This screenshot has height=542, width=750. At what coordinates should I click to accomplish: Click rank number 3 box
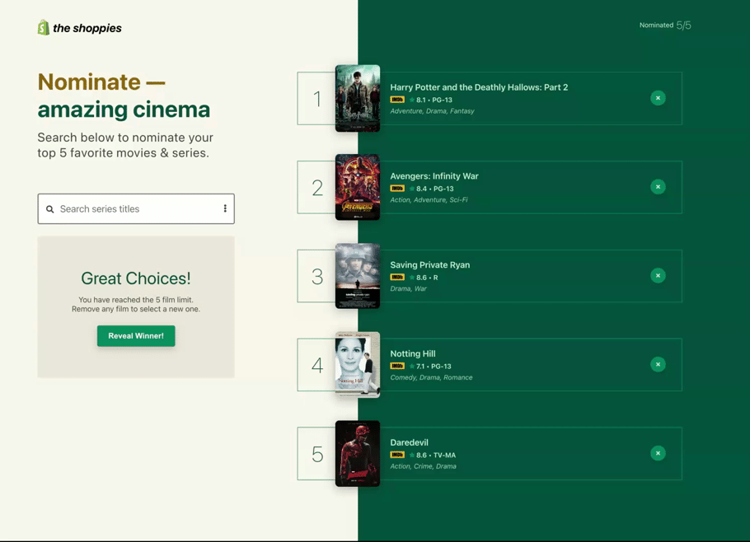tap(316, 277)
